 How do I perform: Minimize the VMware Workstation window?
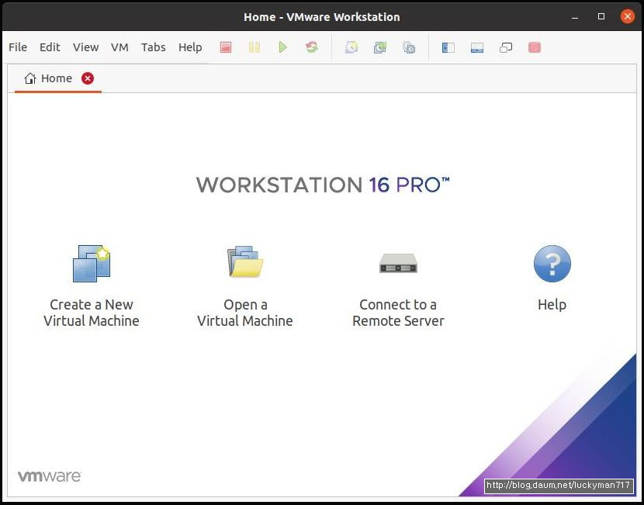click(x=575, y=17)
